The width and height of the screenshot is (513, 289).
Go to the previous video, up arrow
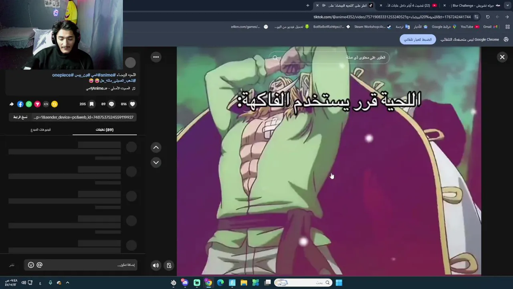(156, 147)
